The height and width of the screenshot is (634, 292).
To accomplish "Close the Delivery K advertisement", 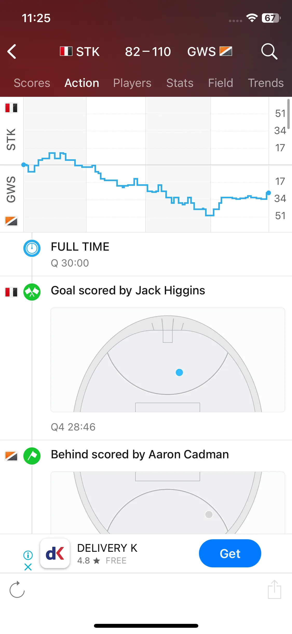I will [28, 567].
